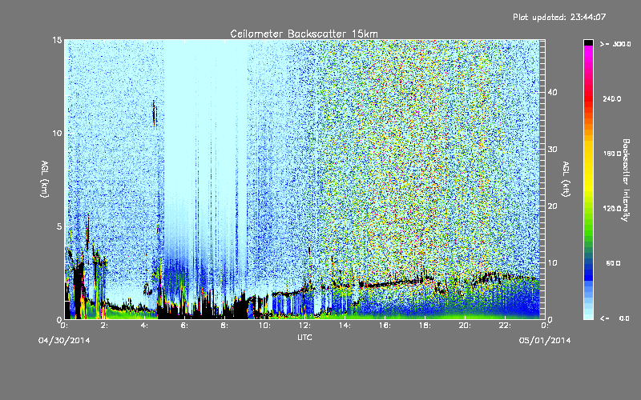Click the 20 kft tick label
Image resolution: width=641 pixels, height=400 pixels.
(552, 206)
